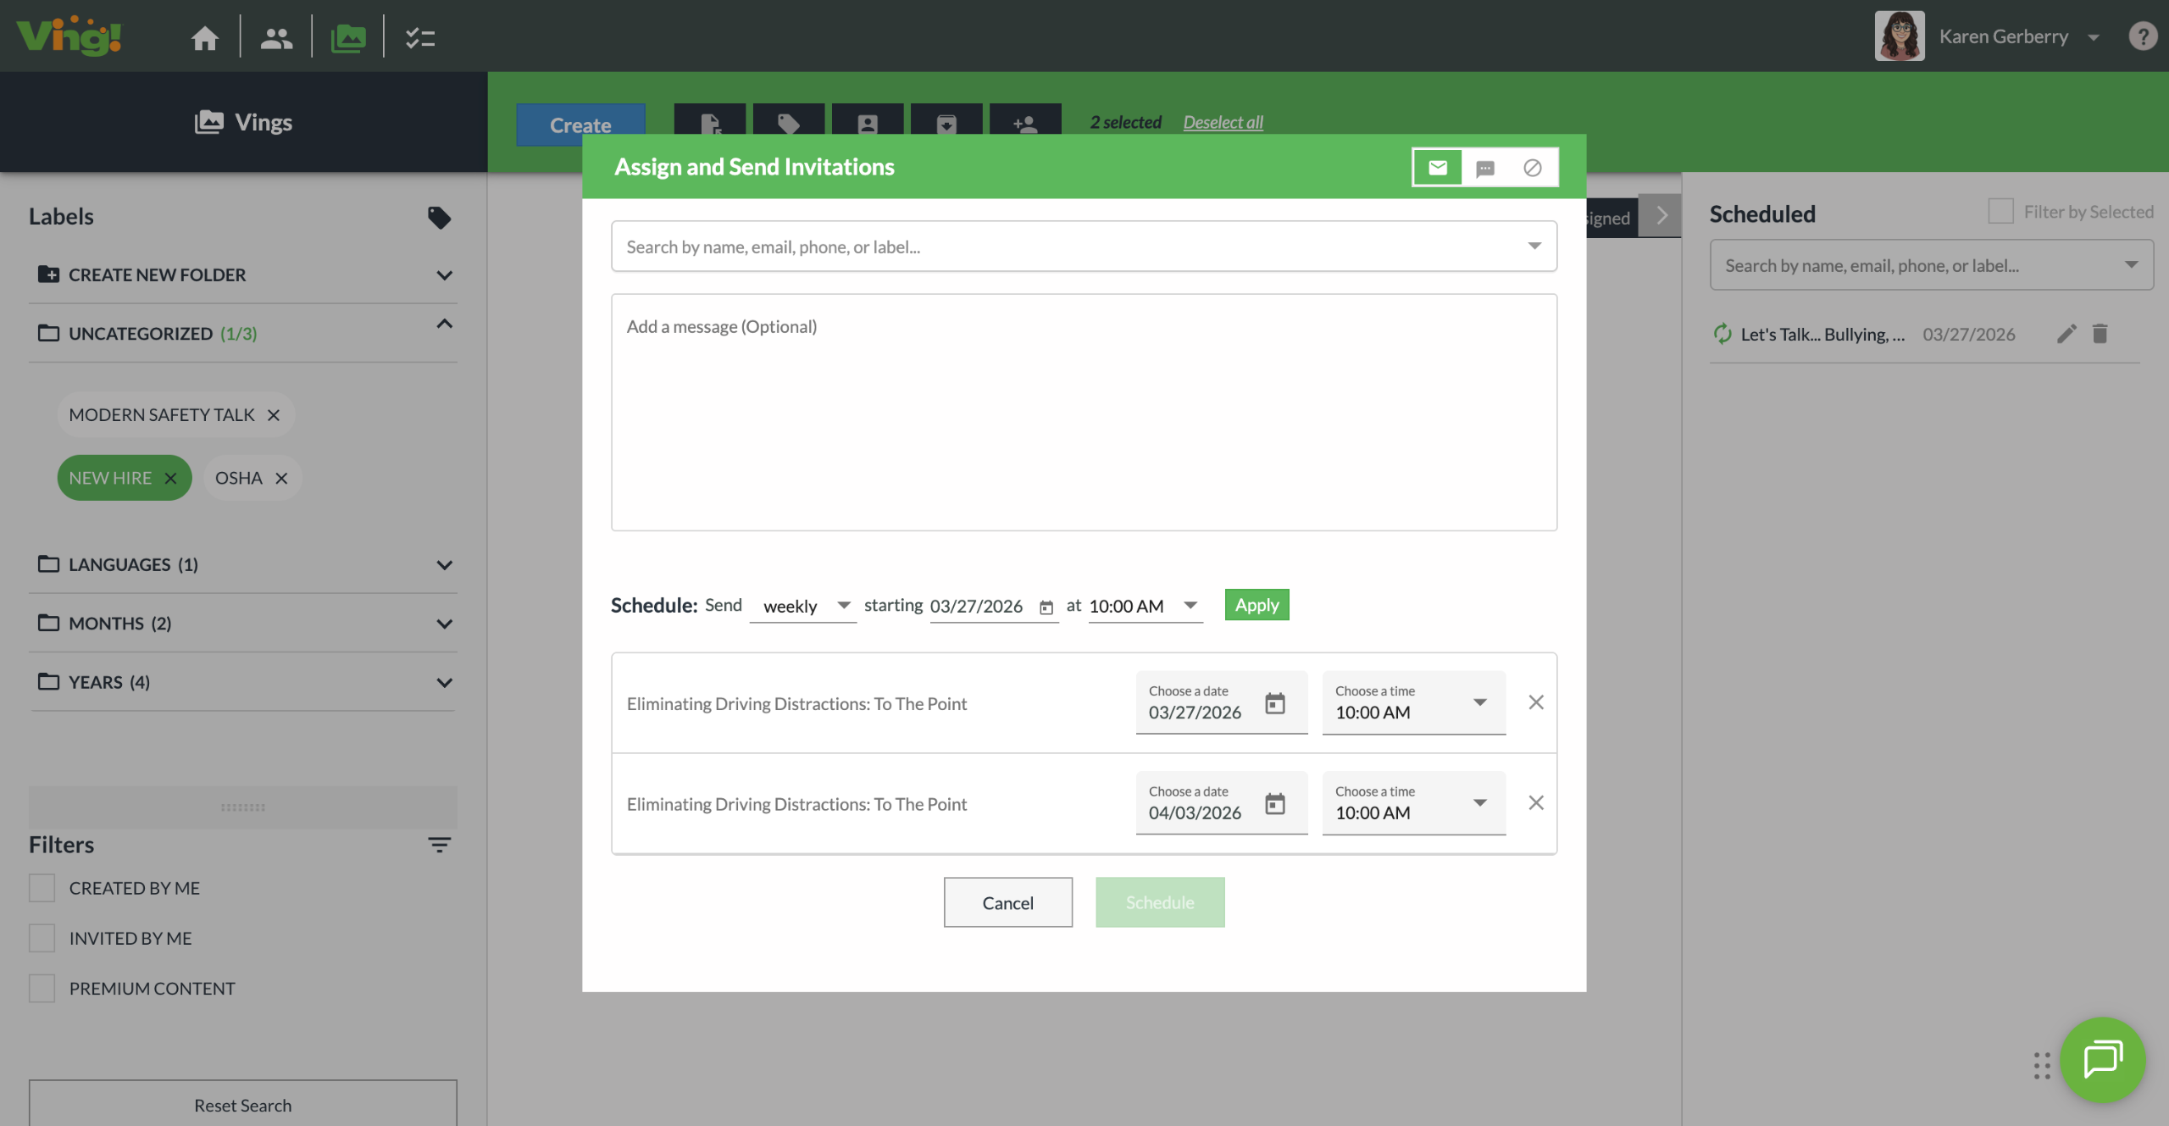This screenshot has width=2169, height=1126.
Task: Open contacts people icon in top bar
Action: tap(276, 37)
